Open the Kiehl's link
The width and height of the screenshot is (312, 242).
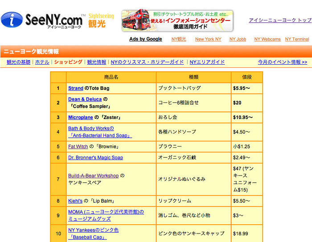(75, 201)
